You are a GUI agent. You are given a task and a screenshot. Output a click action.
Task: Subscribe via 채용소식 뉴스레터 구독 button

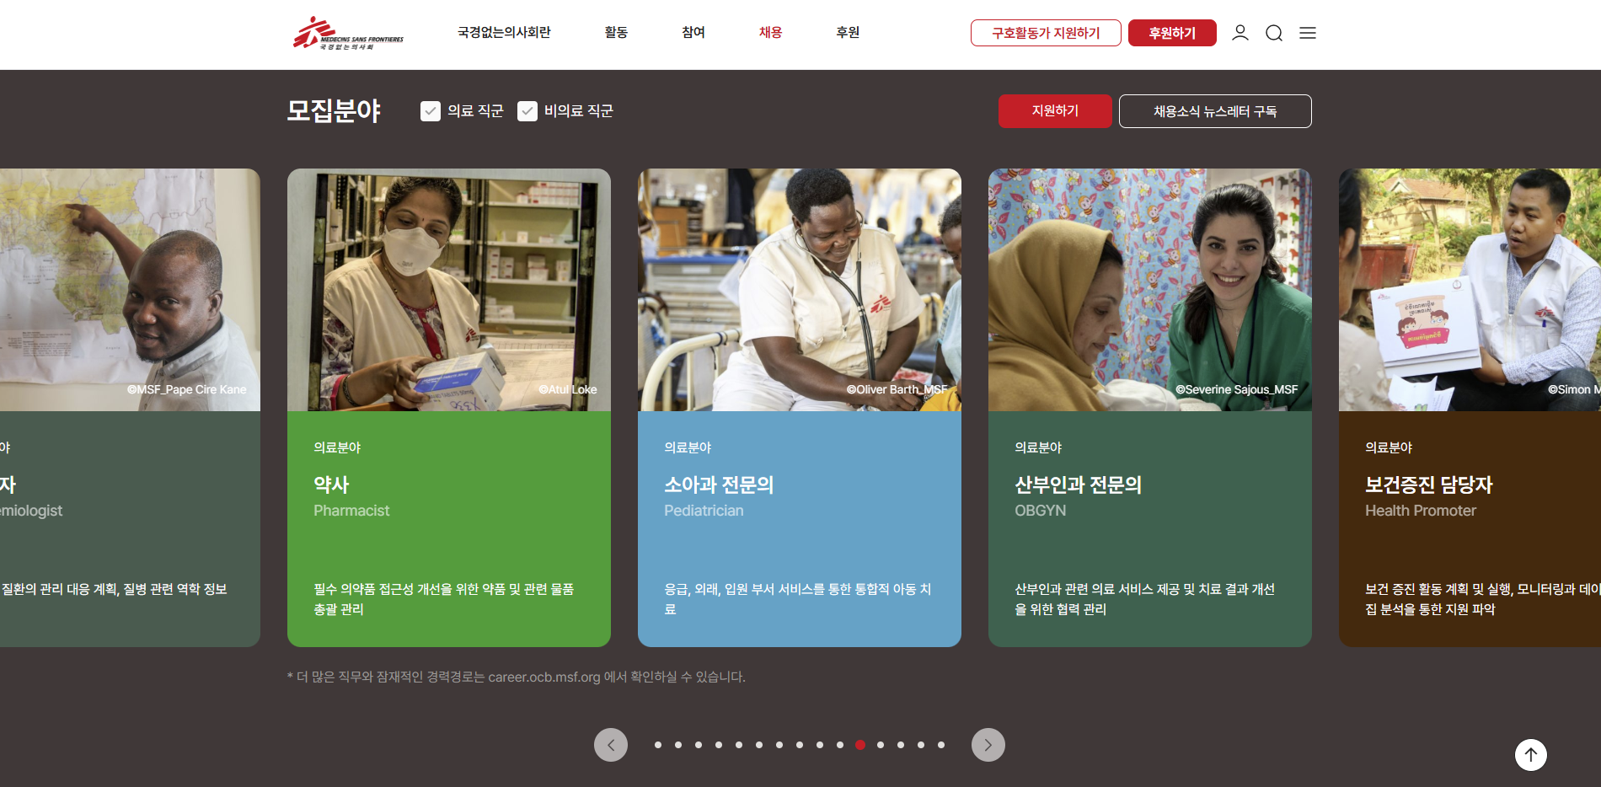[1215, 111]
